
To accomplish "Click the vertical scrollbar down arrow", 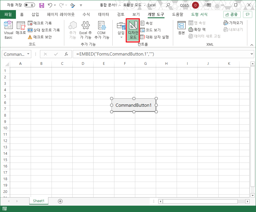I will tap(253, 195).
